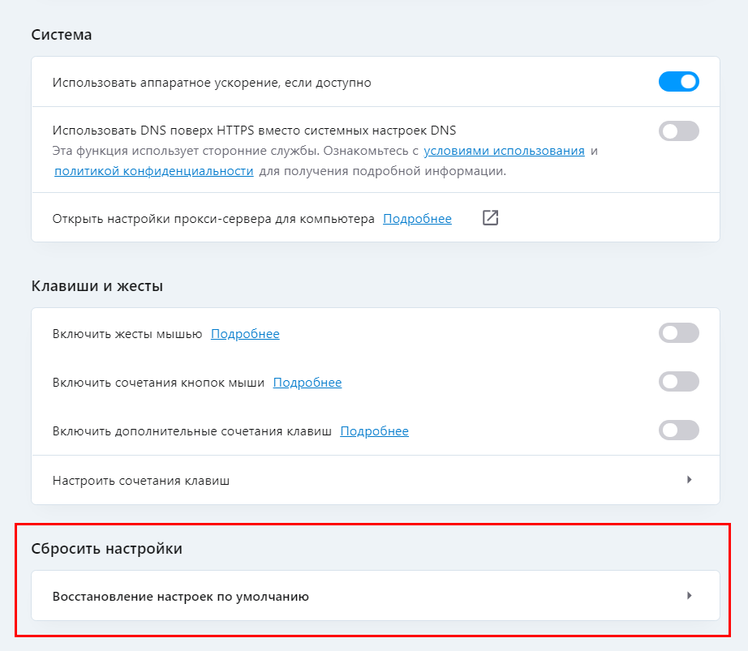
Task: Click 'Подробнее' next to proxy server settings
Action: (417, 219)
